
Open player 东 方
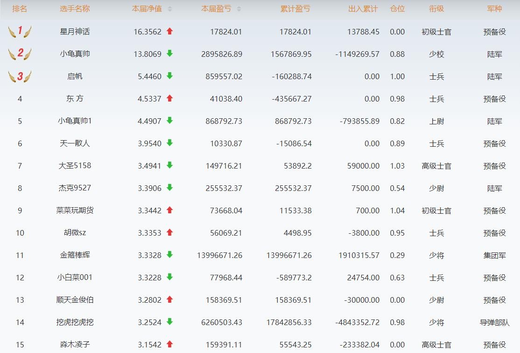point(75,98)
